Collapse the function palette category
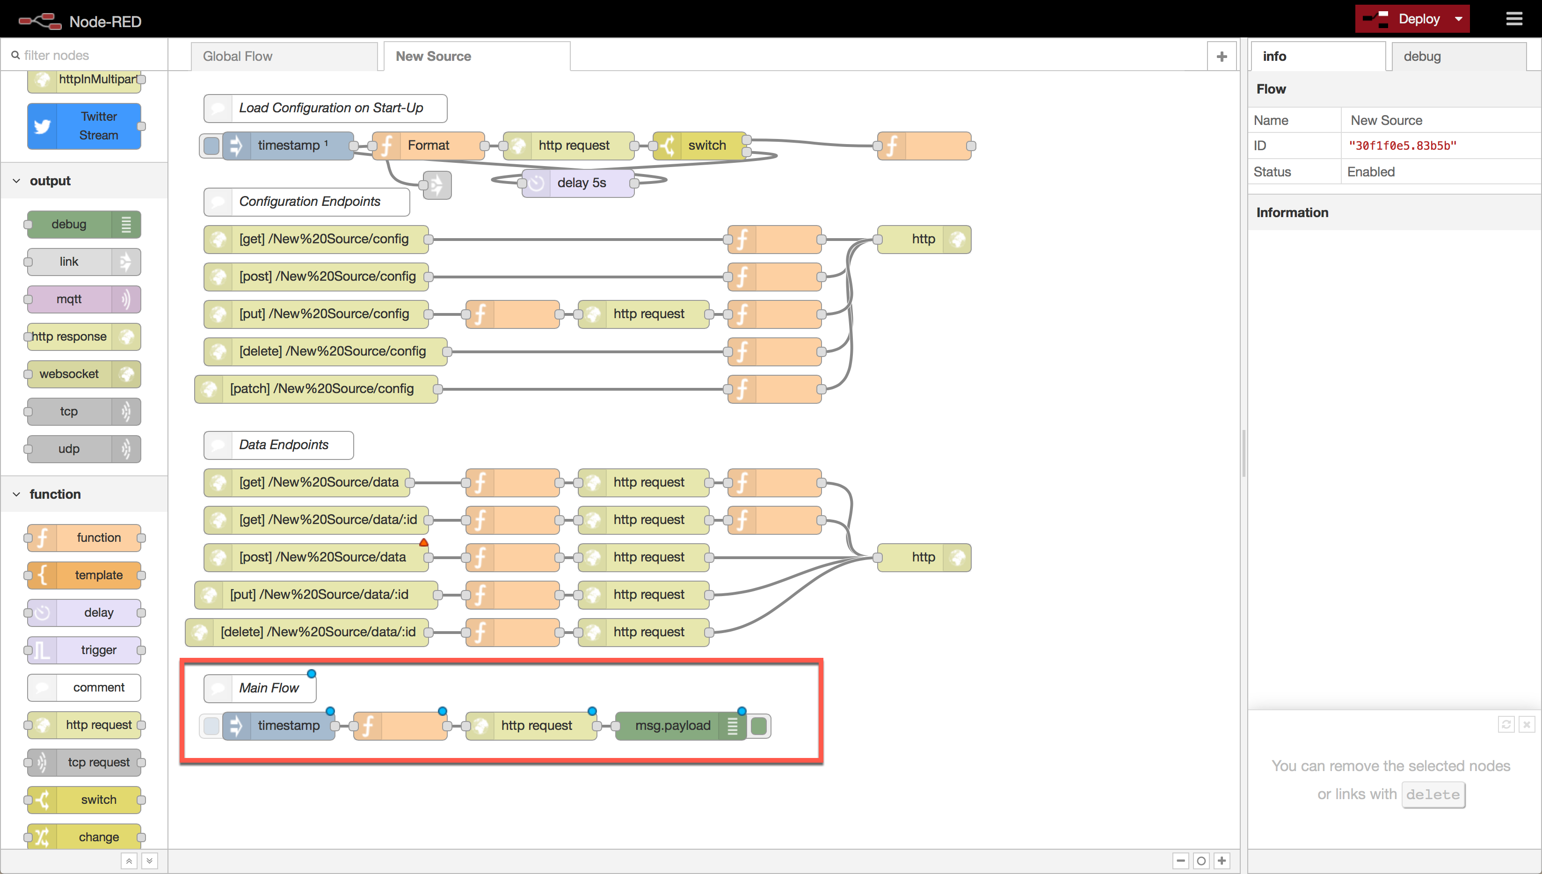The image size is (1542, 874). 84,494
